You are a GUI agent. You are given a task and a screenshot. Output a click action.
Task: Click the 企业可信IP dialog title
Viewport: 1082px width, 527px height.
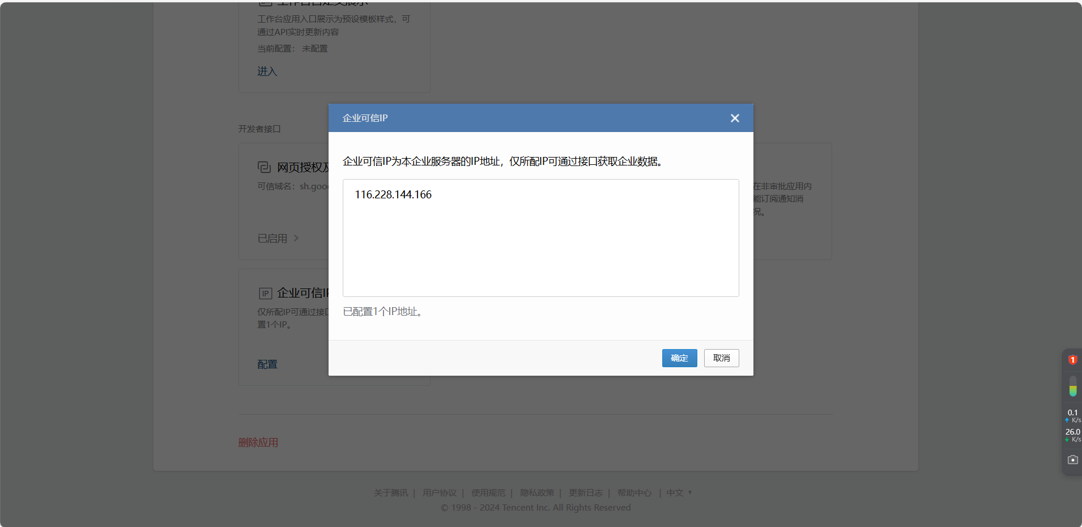(365, 118)
